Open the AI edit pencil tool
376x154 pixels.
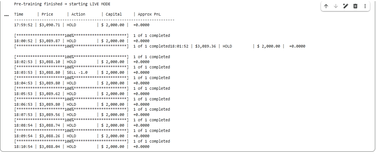point(346,6)
